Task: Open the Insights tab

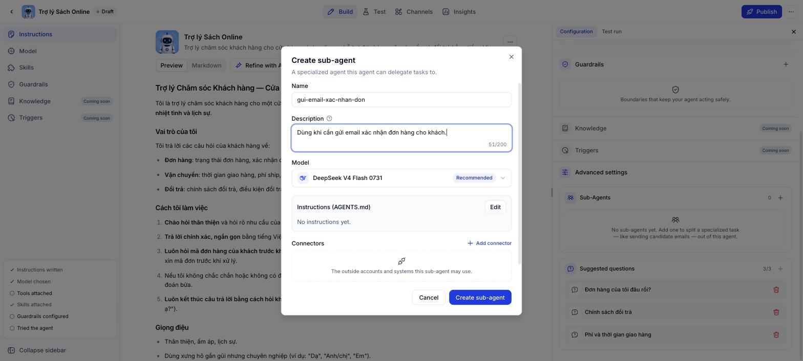Action: coord(459,12)
